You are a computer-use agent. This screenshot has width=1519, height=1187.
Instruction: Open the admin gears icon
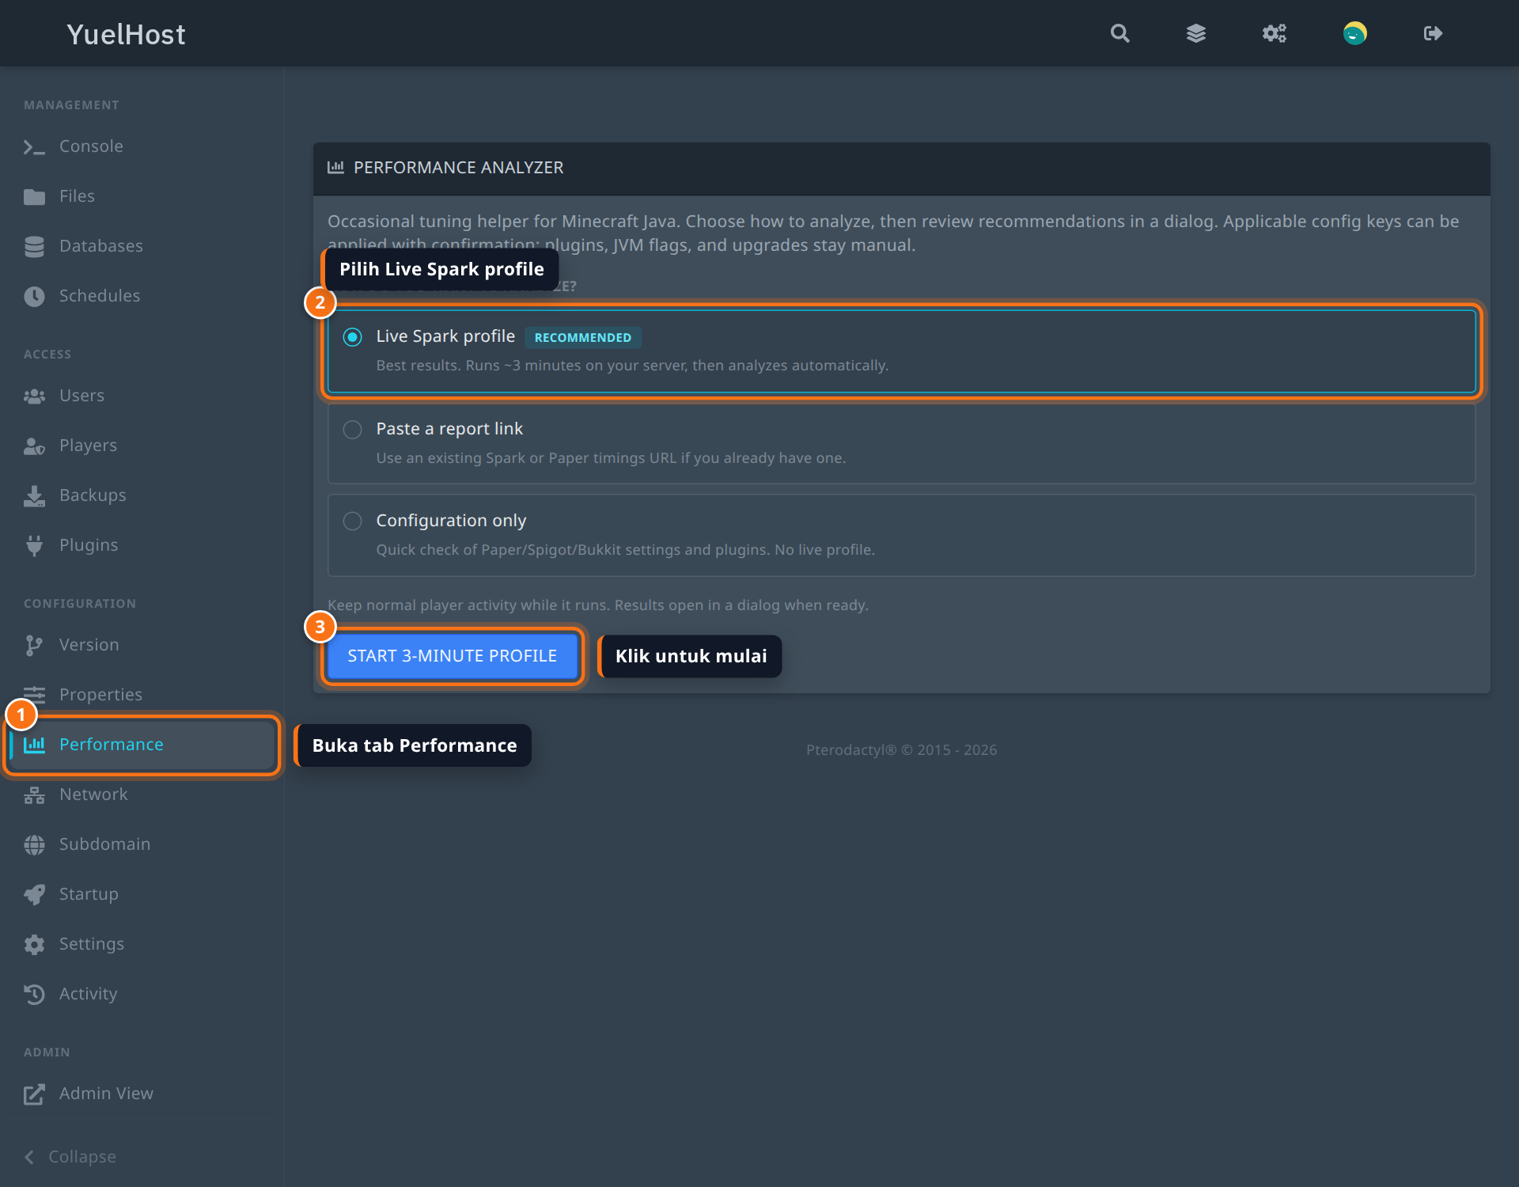(1274, 33)
